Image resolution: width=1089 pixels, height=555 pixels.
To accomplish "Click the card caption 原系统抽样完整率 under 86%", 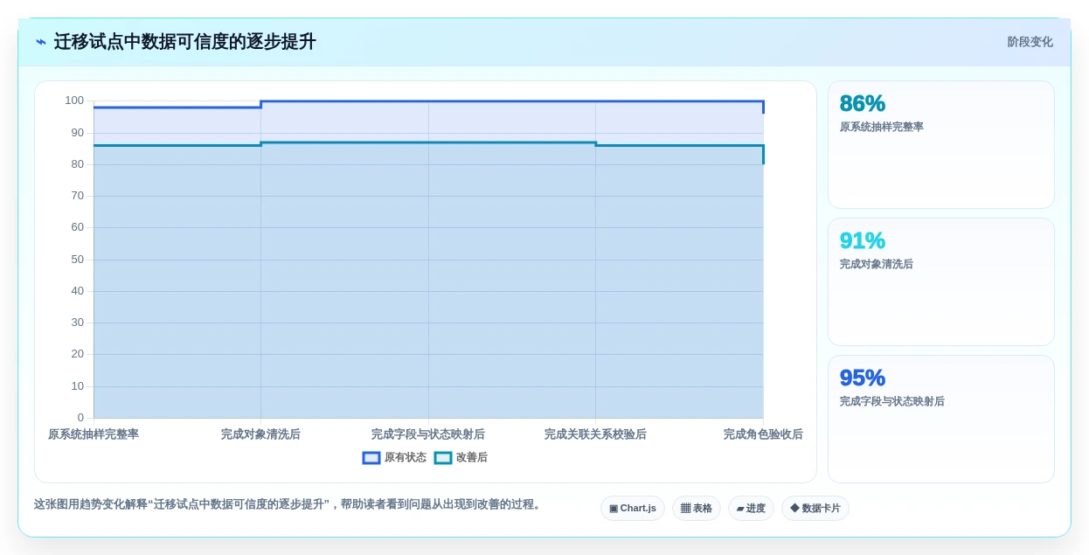I will coord(882,128).
